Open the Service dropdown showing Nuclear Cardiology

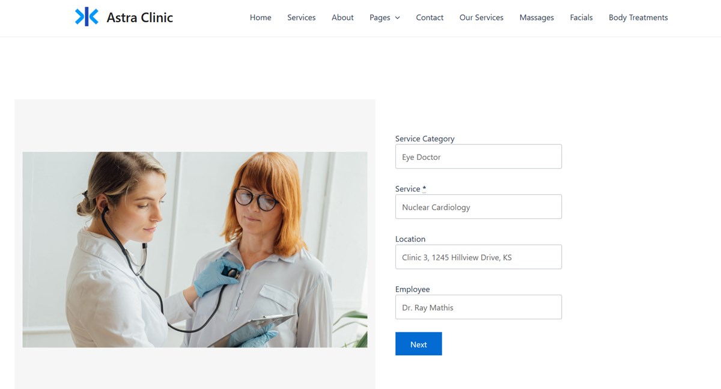pos(478,206)
